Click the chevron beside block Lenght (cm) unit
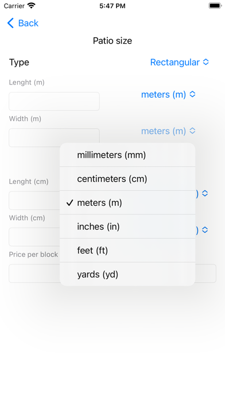This screenshot has height=400, width=225. 205,193
